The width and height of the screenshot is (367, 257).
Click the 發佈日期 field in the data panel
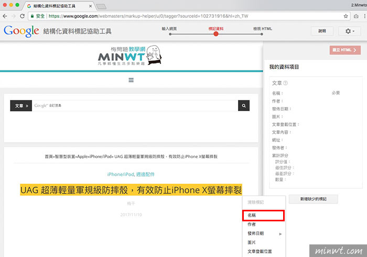pos(282,109)
